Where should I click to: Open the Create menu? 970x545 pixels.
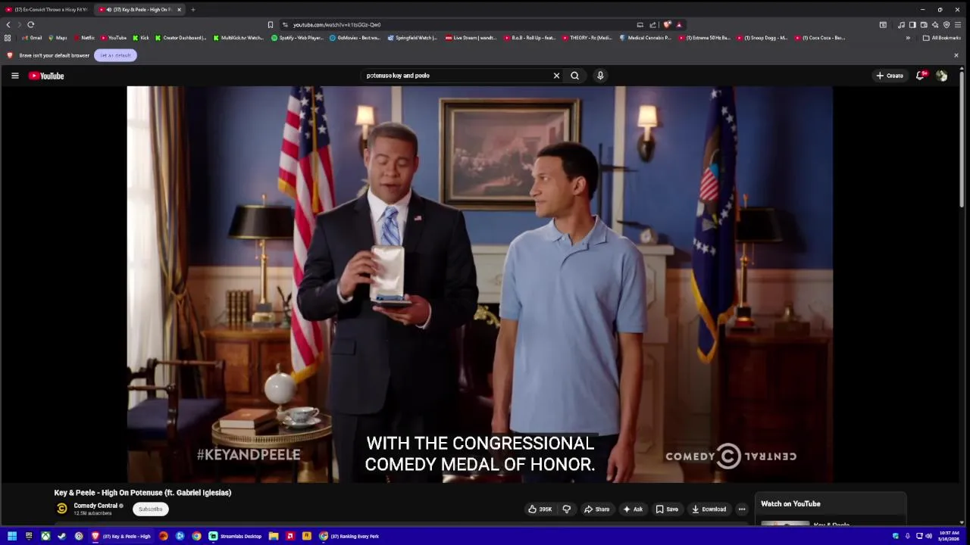(x=890, y=76)
